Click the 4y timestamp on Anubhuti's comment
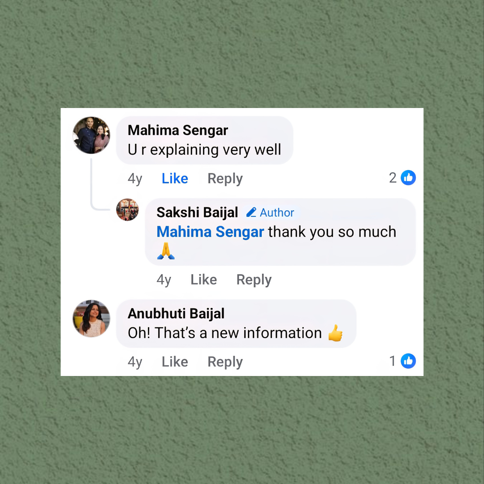Viewport: 484px width, 484px height. (x=135, y=362)
